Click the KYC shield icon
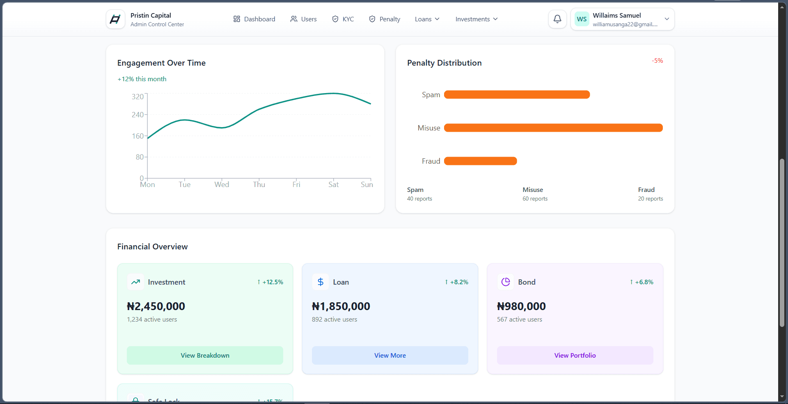788x404 pixels. pyautogui.click(x=335, y=19)
